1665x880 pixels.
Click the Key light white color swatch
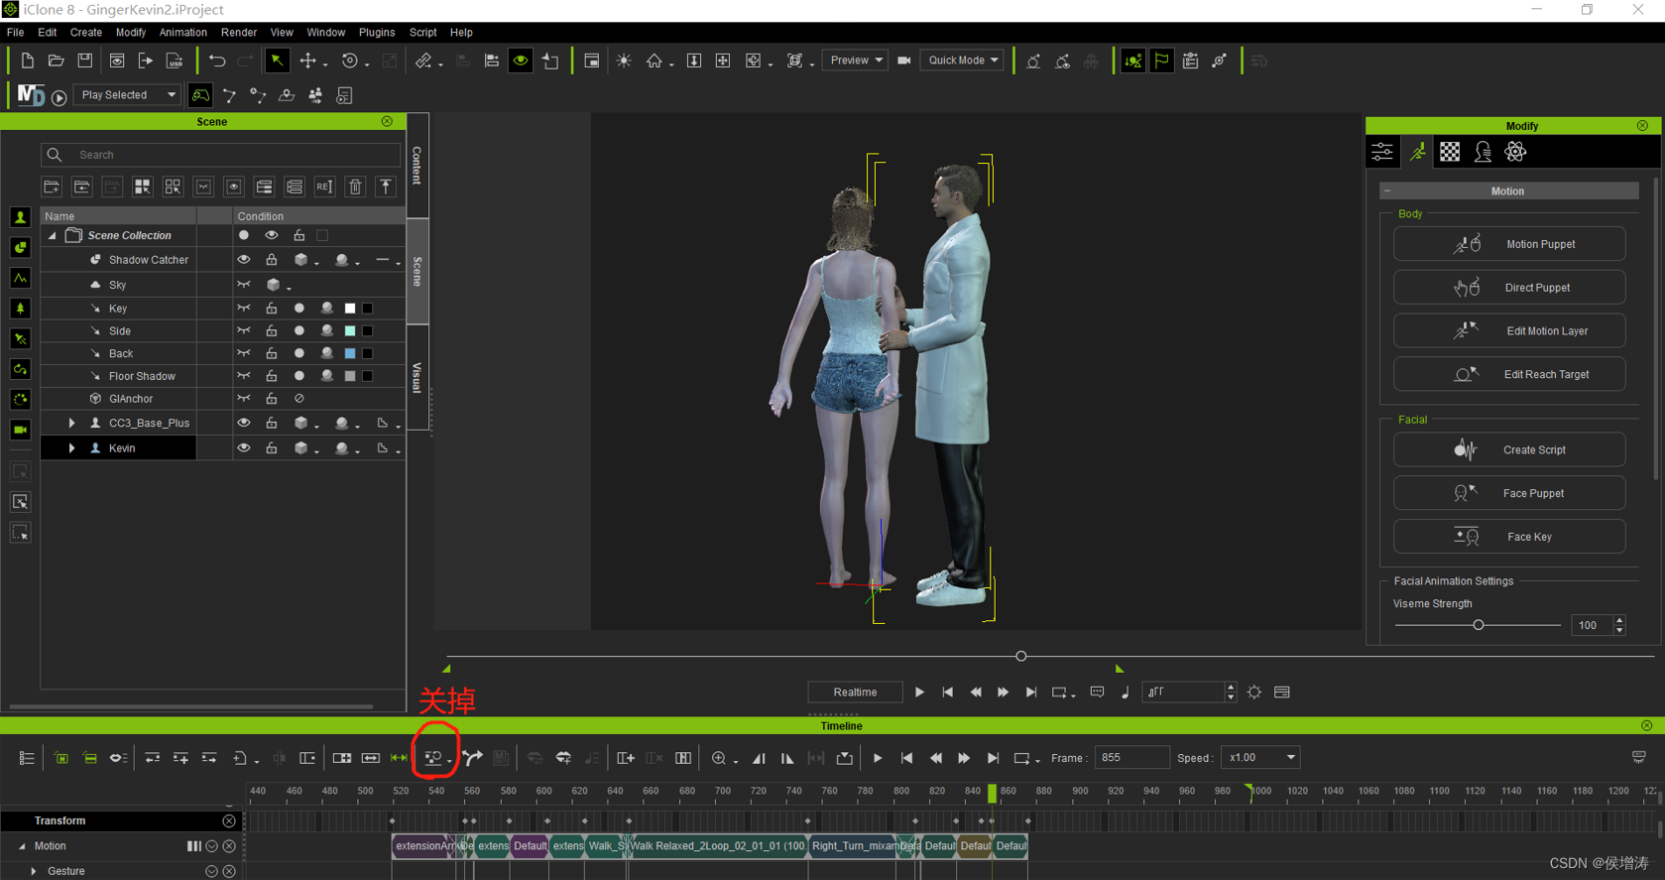[349, 309]
